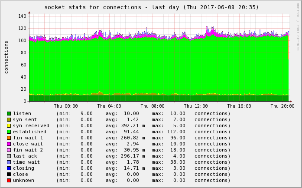Click the bright green established swatch
Image resolution: width=302 pixels, height=188 pixels.
tap(9, 132)
